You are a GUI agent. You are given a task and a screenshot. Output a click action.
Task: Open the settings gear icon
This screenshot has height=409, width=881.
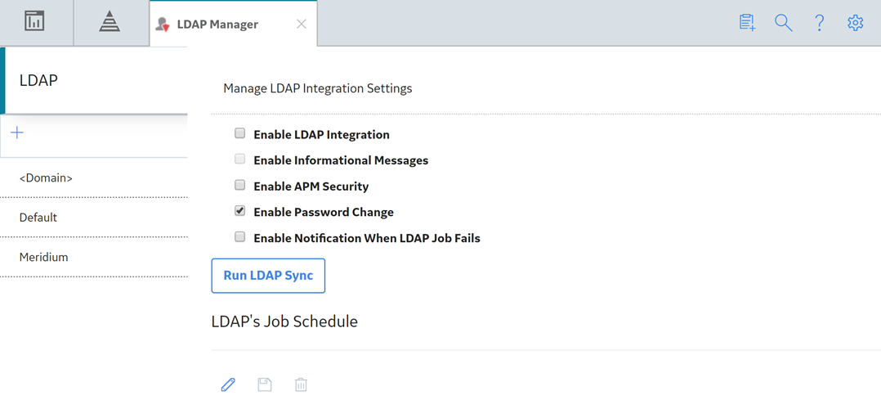[x=855, y=23]
